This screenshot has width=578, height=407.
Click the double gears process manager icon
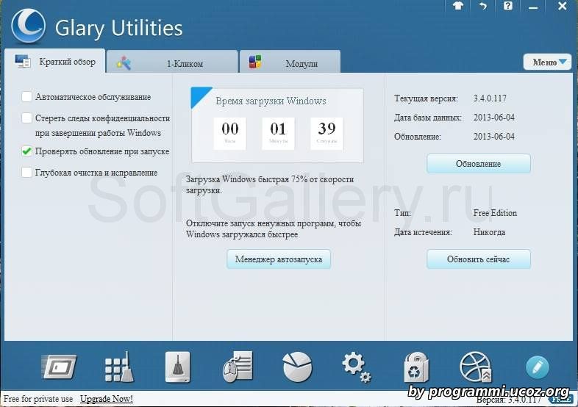tap(356, 367)
